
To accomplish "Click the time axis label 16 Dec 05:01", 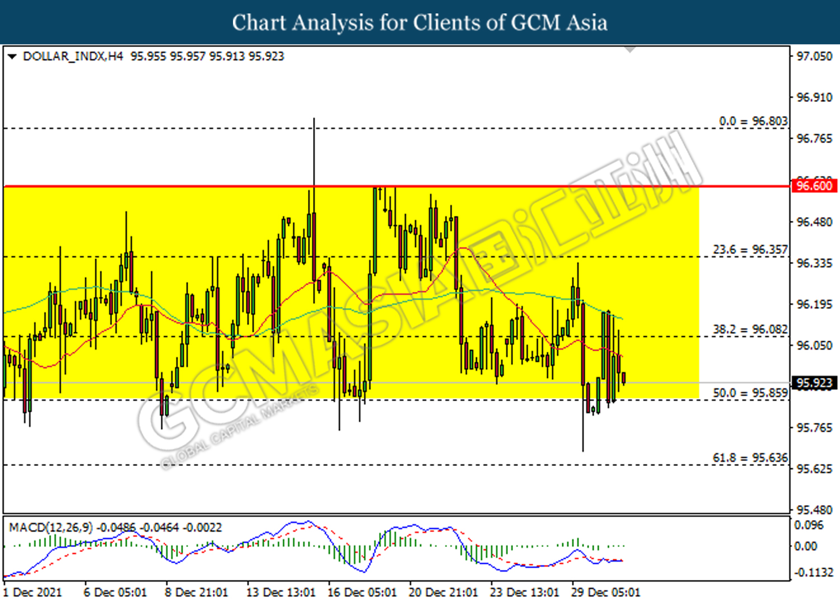I will [362, 592].
